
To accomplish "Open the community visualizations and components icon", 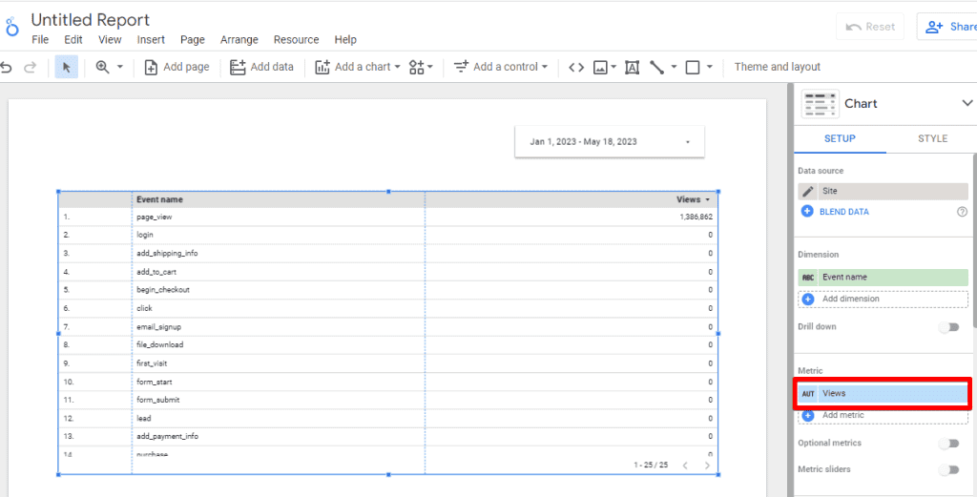I will tap(421, 68).
